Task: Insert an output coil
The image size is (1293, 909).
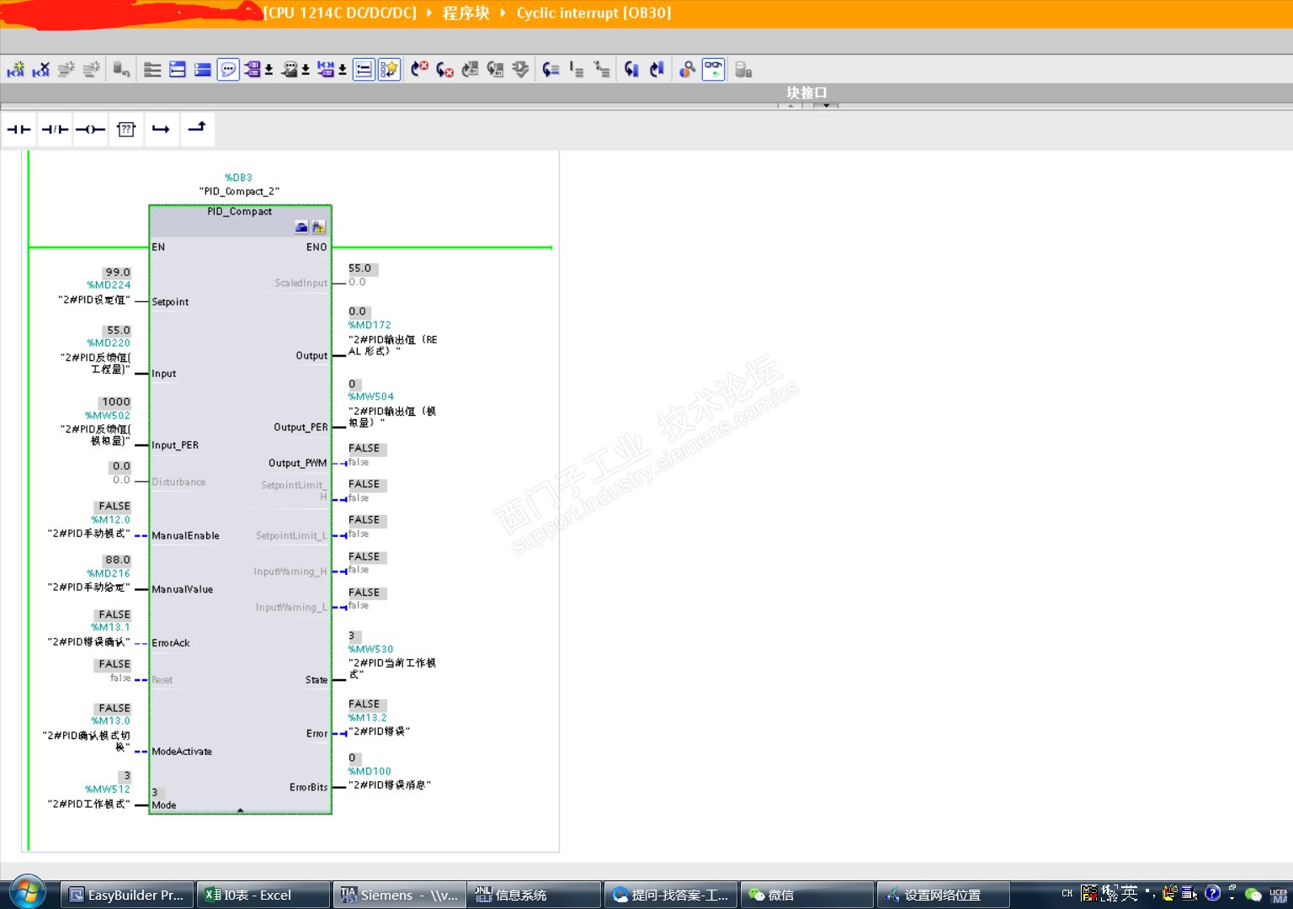Action: 90,130
